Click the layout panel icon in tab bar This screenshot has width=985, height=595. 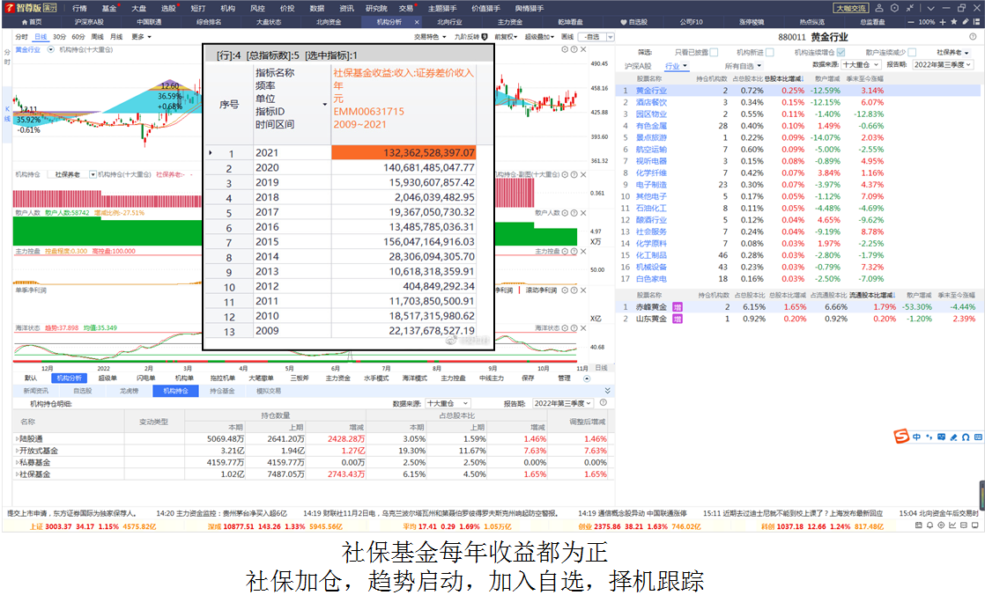[x=976, y=22]
